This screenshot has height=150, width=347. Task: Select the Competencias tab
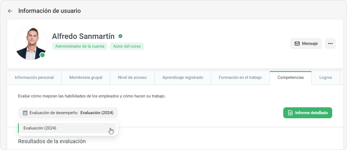(290, 77)
